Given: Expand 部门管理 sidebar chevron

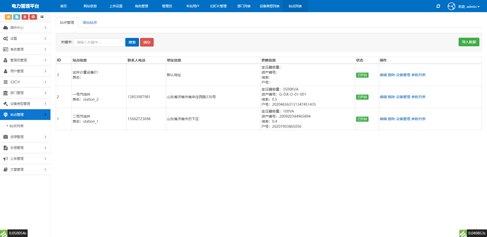Looking at the screenshot, I should pyautogui.click(x=45, y=93).
